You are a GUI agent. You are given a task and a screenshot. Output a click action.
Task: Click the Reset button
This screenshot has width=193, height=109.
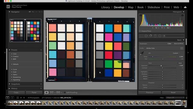[173, 93]
